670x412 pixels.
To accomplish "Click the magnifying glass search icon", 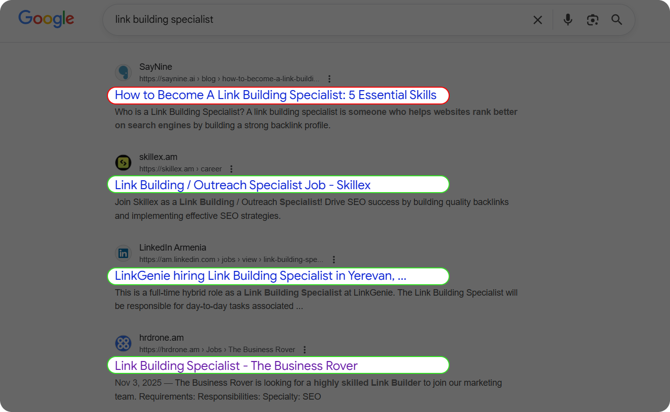I will coord(617,20).
